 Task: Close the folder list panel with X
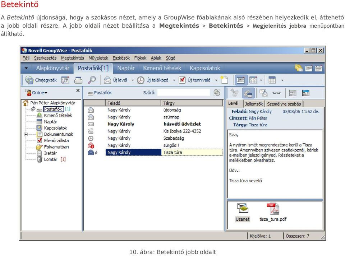coord(78,90)
